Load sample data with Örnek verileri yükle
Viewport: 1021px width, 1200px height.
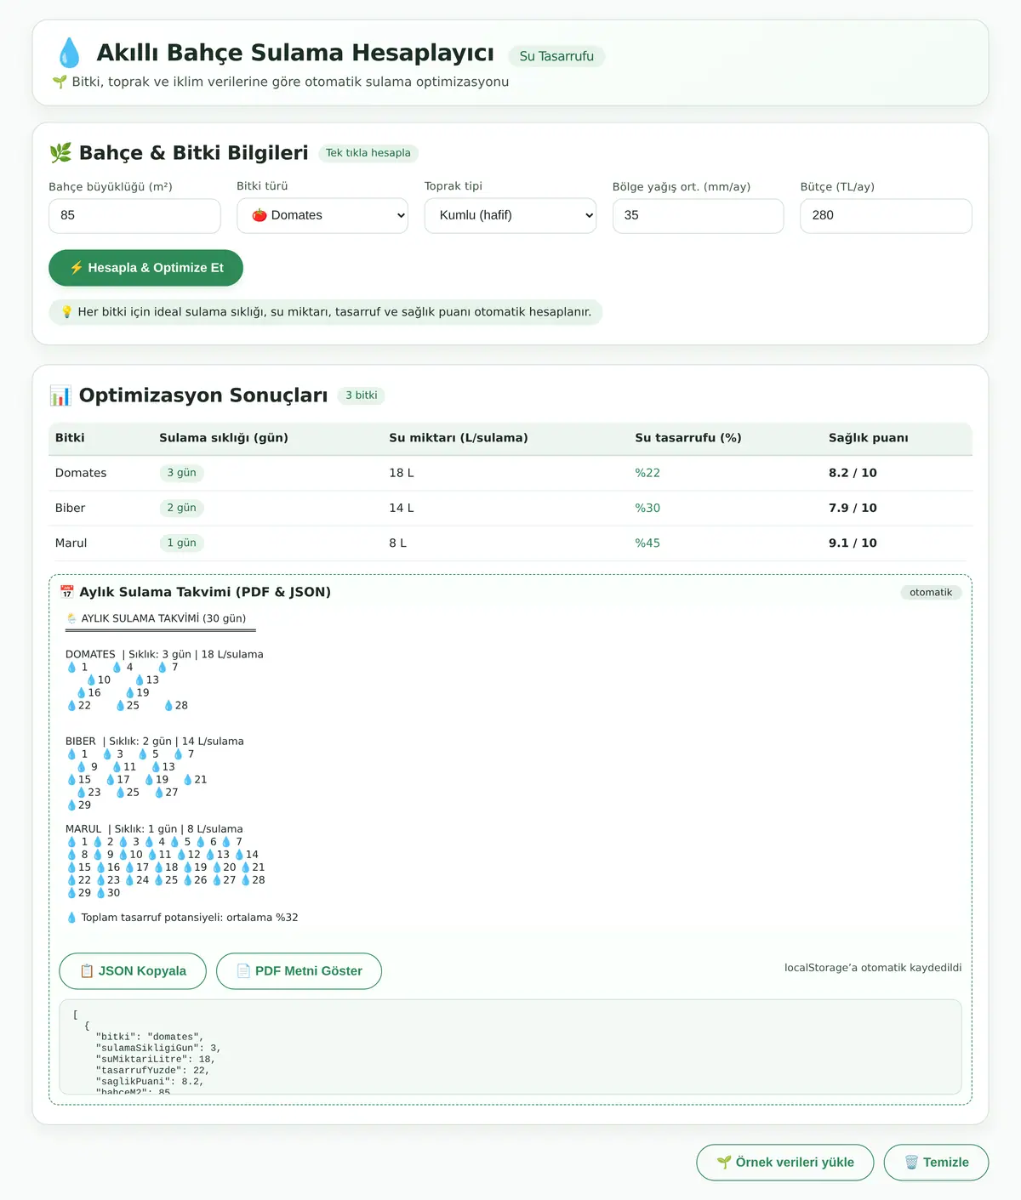point(785,1163)
